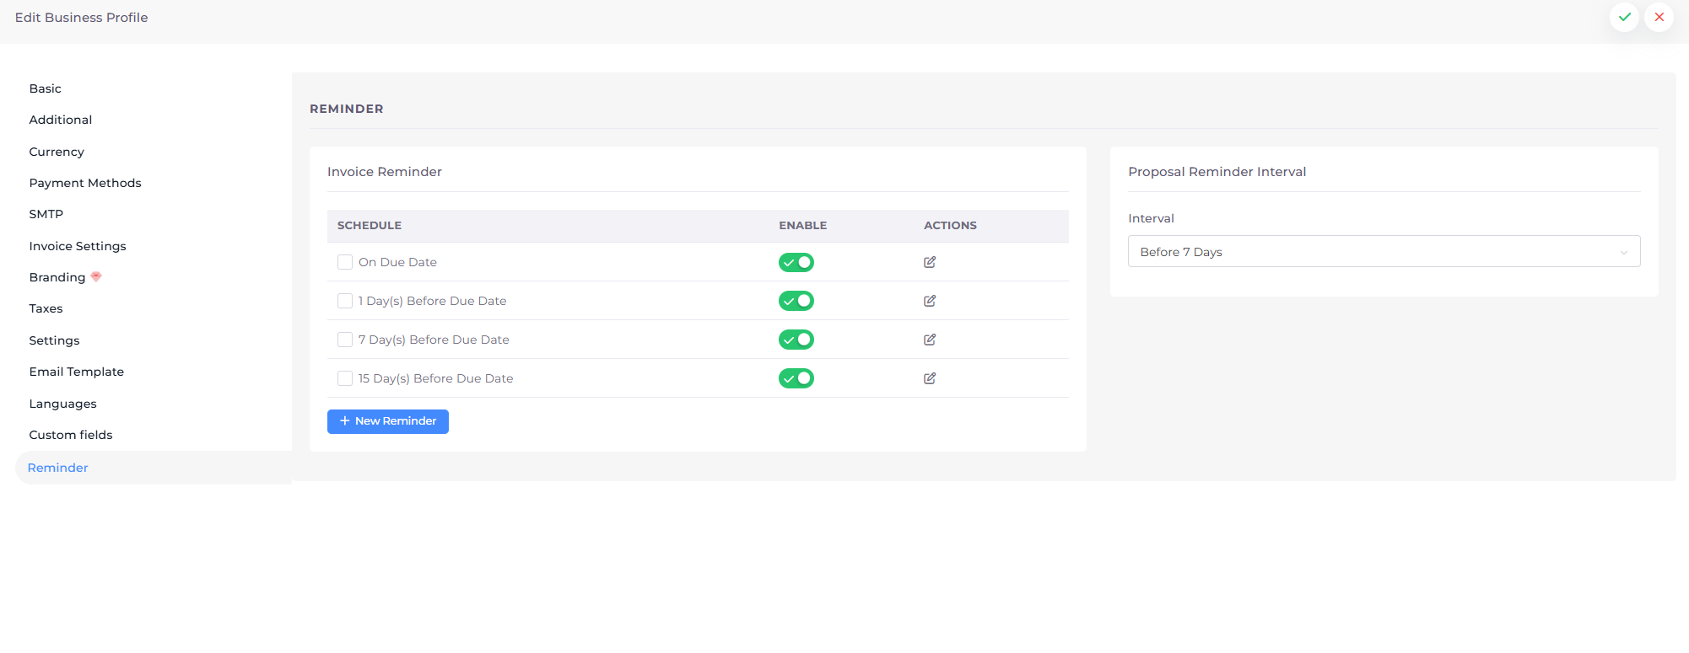The height and width of the screenshot is (653, 1689).
Task: Open Invoice Settings section
Action: click(78, 246)
